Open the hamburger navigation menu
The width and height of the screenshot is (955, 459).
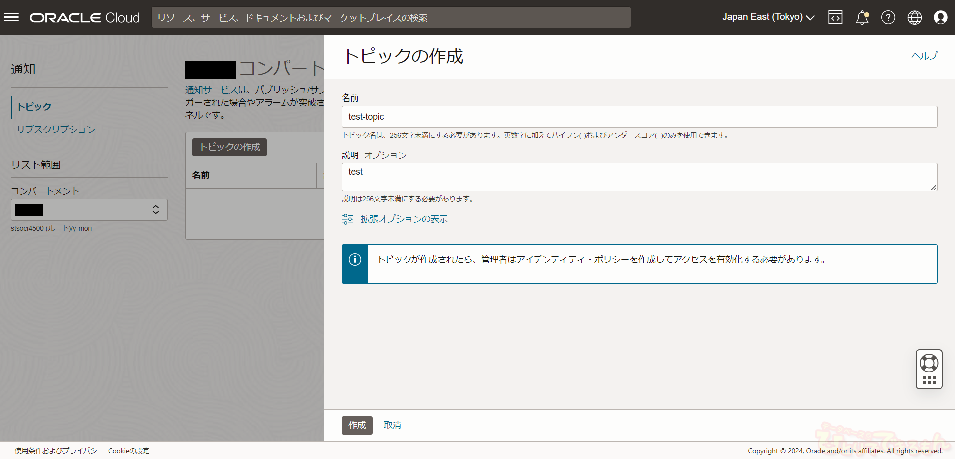click(x=11, y=17)
